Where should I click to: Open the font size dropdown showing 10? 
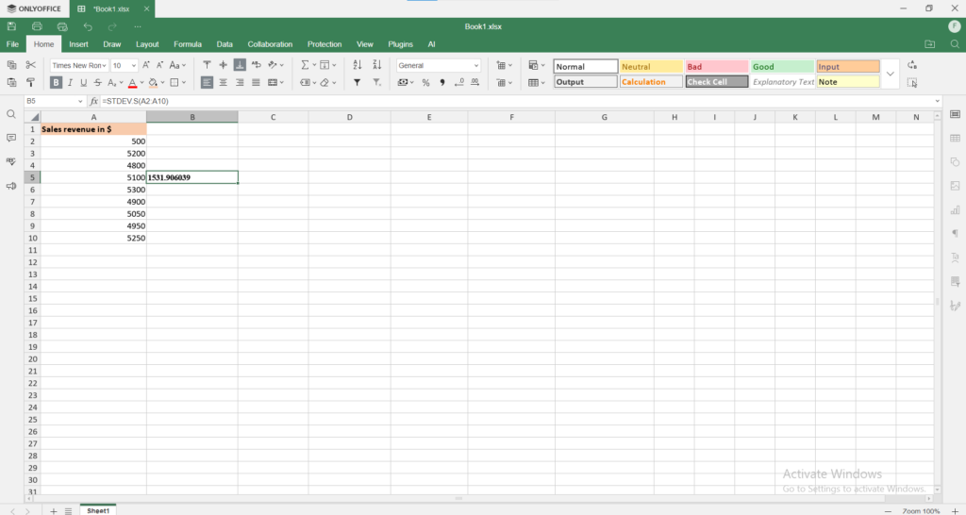pos(134,65)
